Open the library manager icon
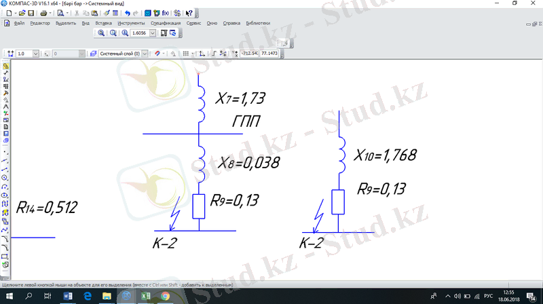 pos(147,13)
